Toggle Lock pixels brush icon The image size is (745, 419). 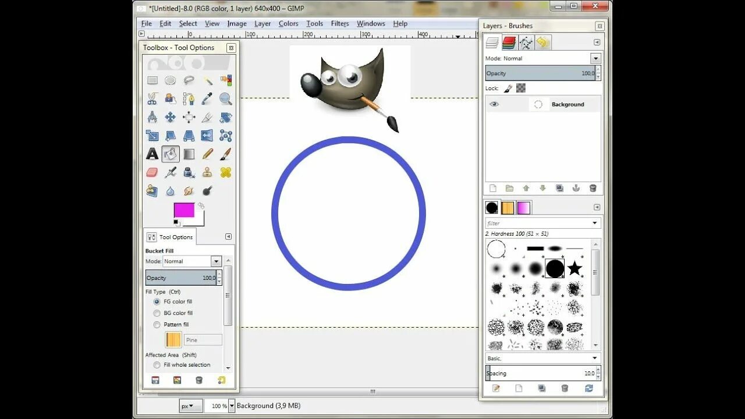coord(508,88)
